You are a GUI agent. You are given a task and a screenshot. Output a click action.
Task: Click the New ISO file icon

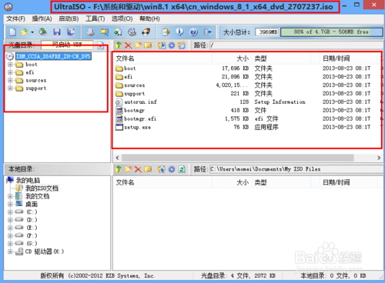[12, 32]
